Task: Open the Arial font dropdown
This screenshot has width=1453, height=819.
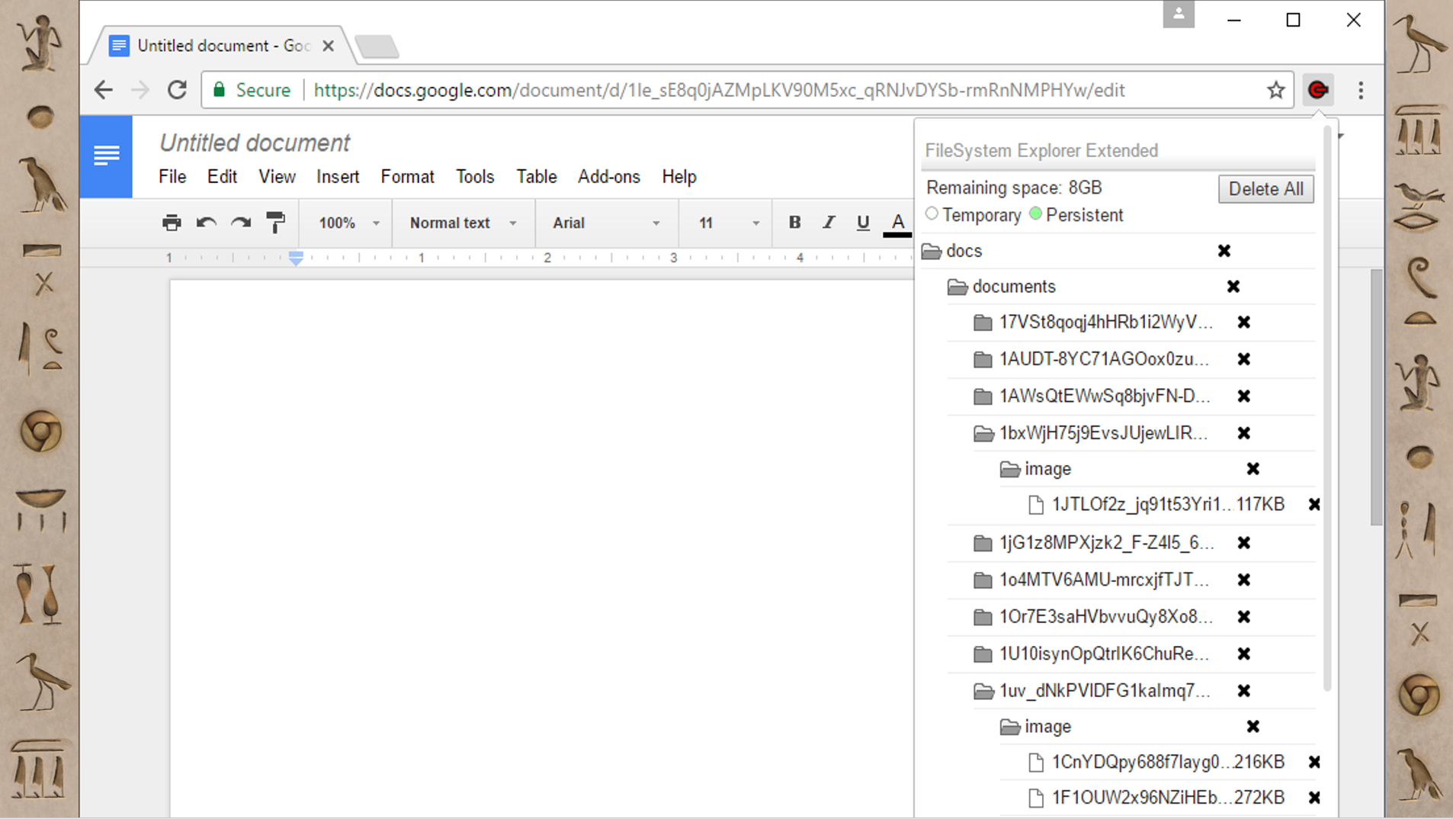Action: [x=606, y=223]
